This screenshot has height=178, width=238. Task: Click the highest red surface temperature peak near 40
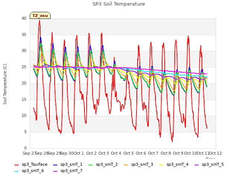(x=39, y=21)
